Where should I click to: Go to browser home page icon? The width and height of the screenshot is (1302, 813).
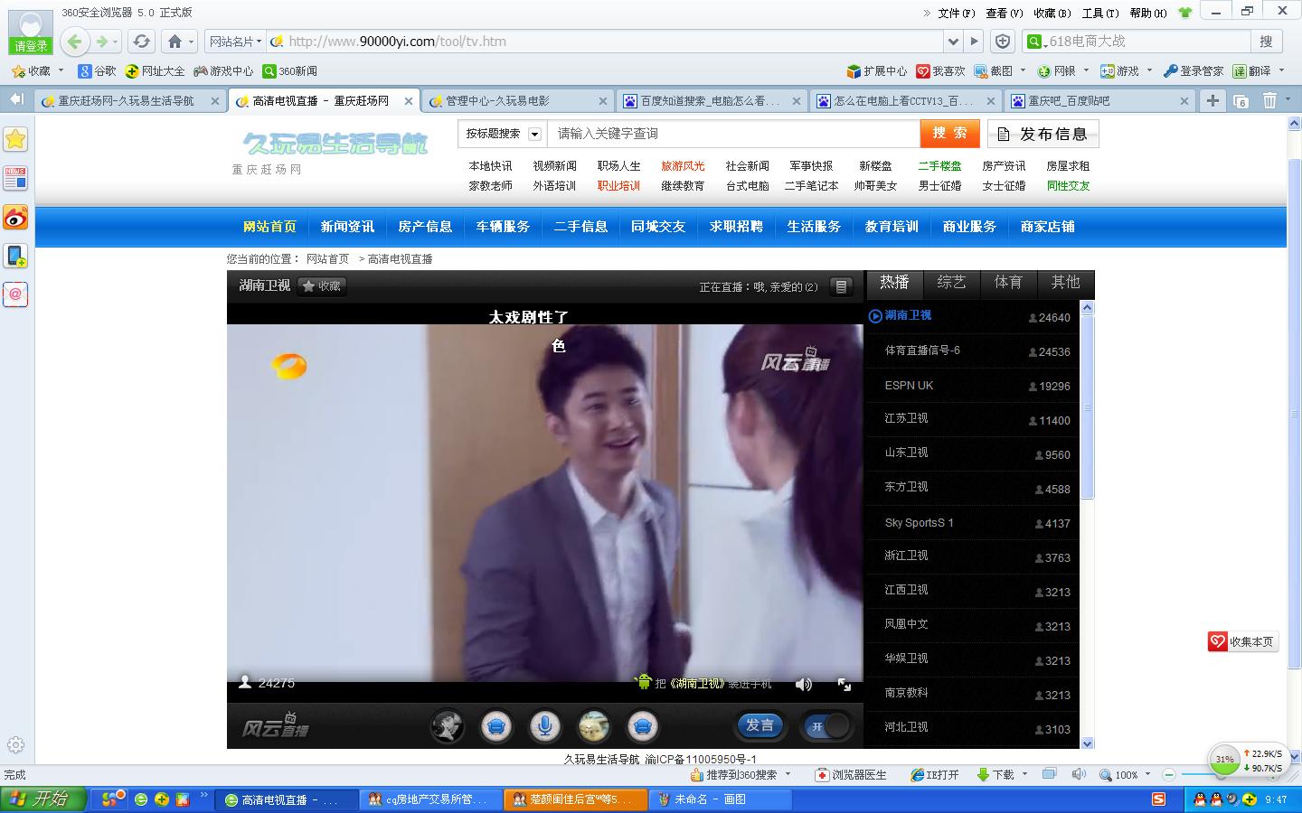point(175,41)
